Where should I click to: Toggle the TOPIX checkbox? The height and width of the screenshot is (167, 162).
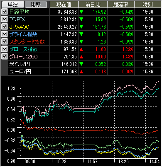coord(5,19)
